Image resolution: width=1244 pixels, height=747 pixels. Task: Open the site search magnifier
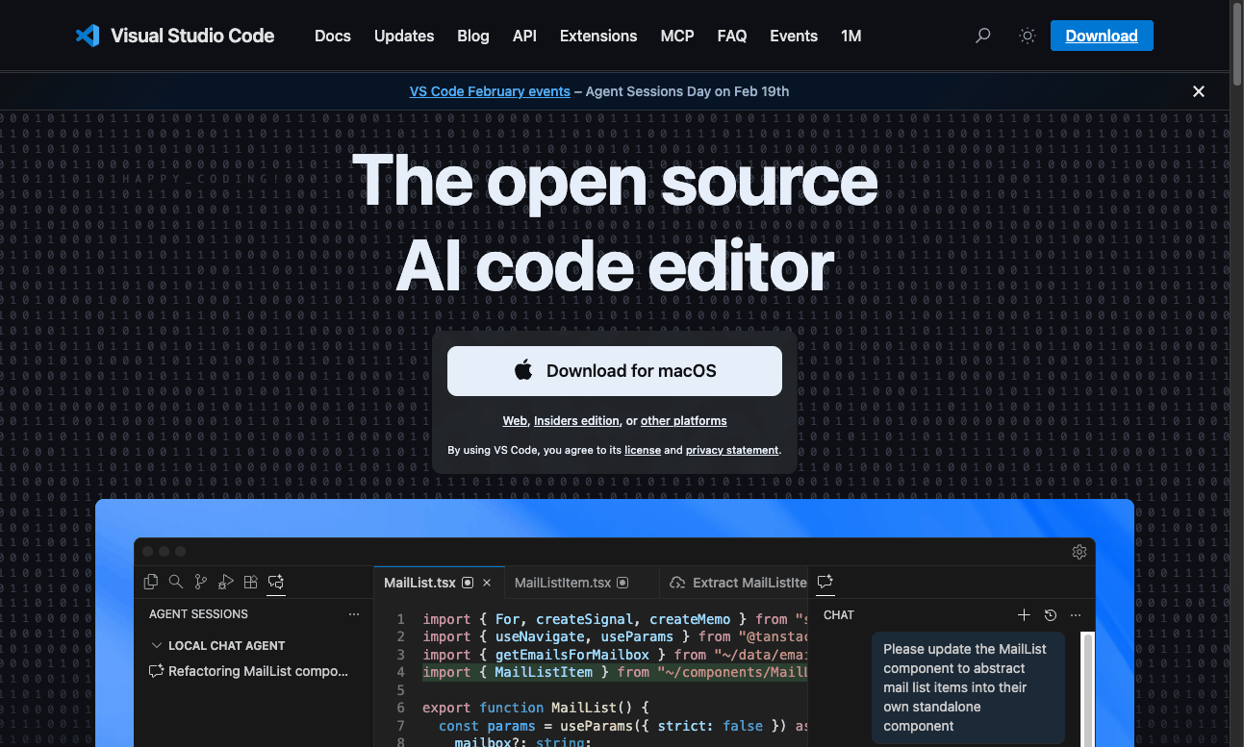(x=982, y=36)
